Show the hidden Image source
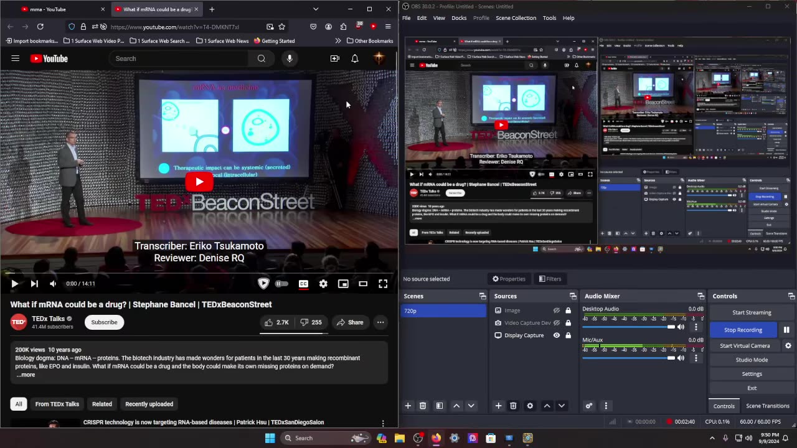The height and width of the screenshot is (448, 797). [557, 310]
